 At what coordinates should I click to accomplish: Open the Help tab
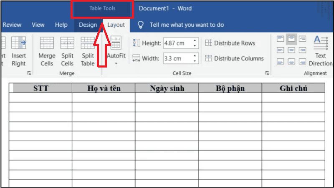[x=61, y=25]
